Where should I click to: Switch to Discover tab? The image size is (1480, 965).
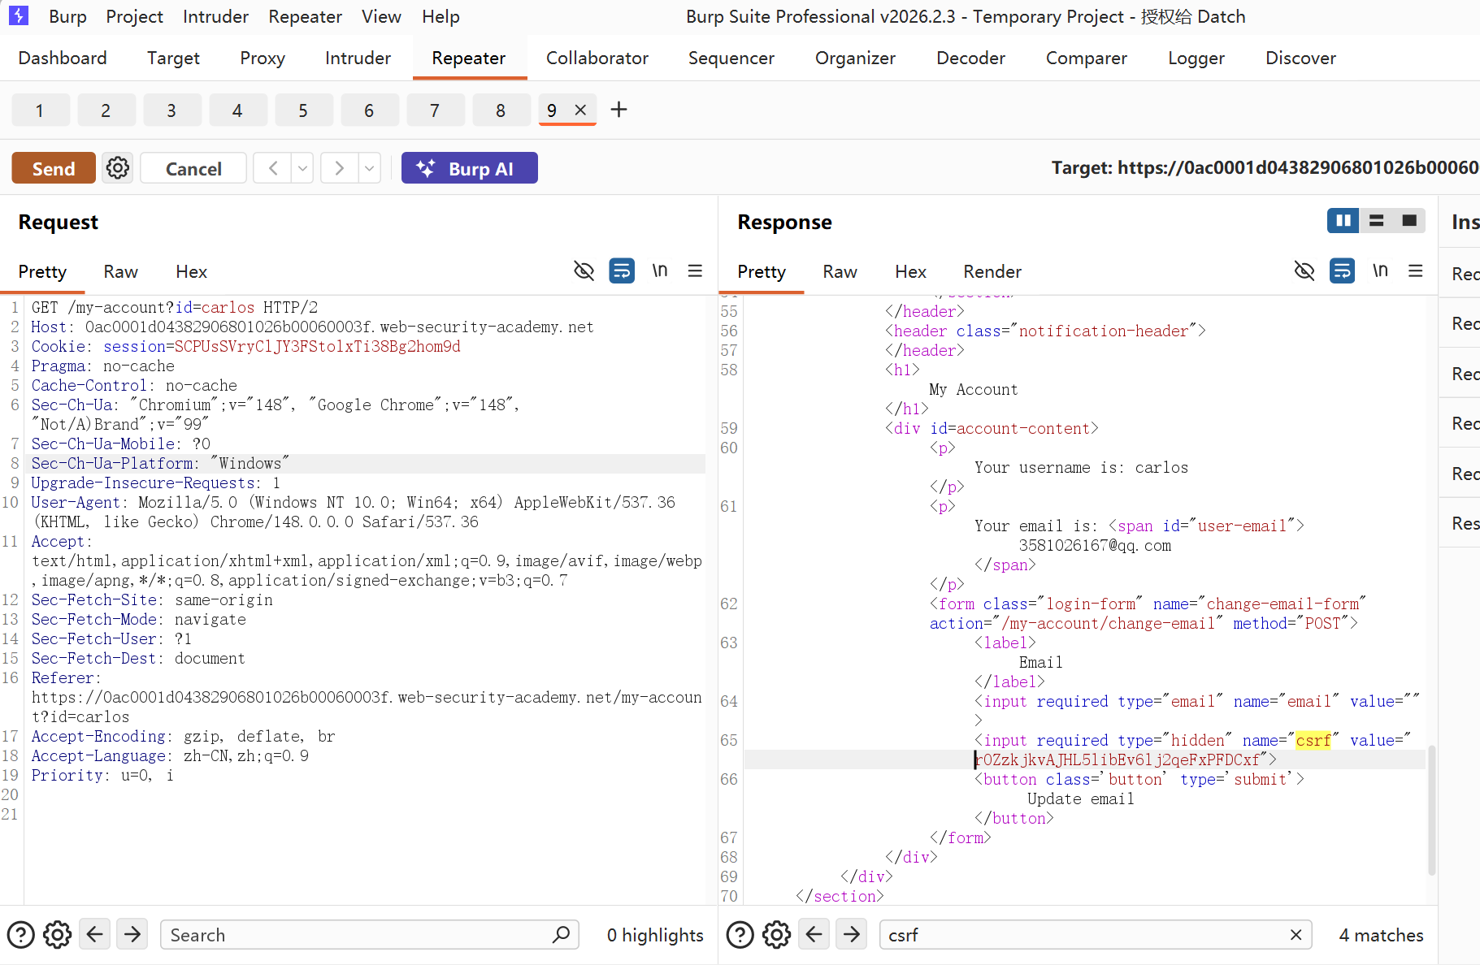[x=1300, y=58]
